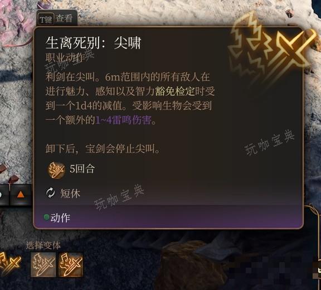
Task: Click the 生离死别：尖啸 tooltip title
Action: pos(93,43)
